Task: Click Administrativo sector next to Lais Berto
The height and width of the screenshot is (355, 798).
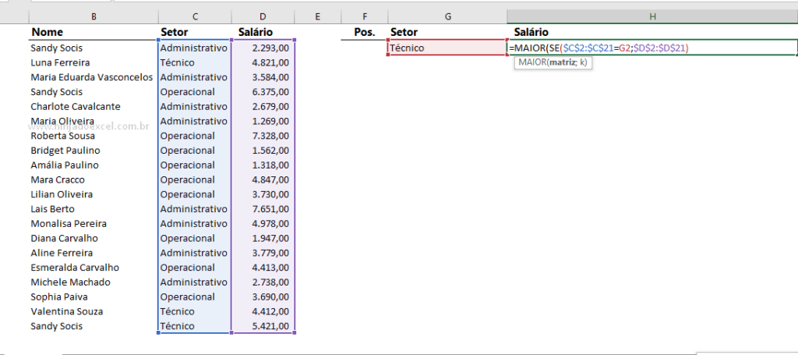Action: tap(194, 209)
